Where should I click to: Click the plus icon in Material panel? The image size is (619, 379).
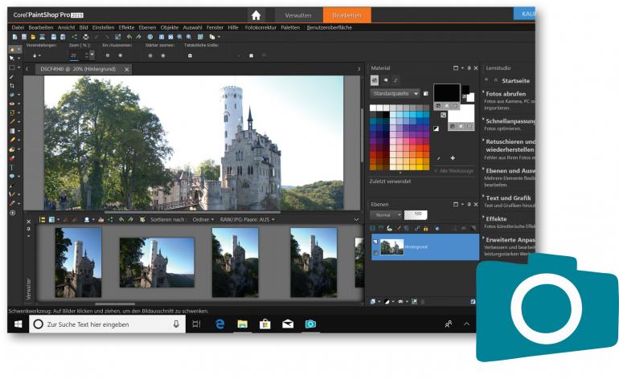[453, 158]
